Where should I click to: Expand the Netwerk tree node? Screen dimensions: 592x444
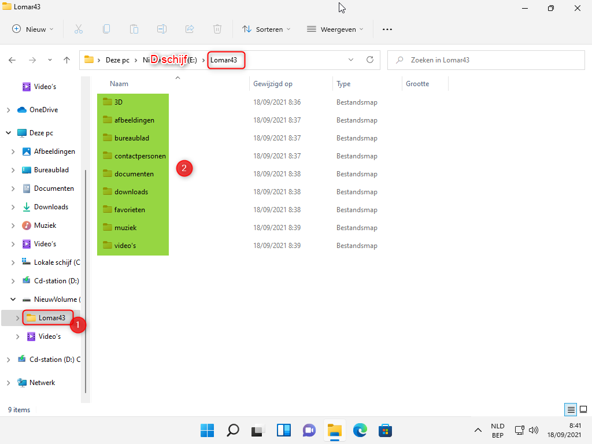coord(8,383)
